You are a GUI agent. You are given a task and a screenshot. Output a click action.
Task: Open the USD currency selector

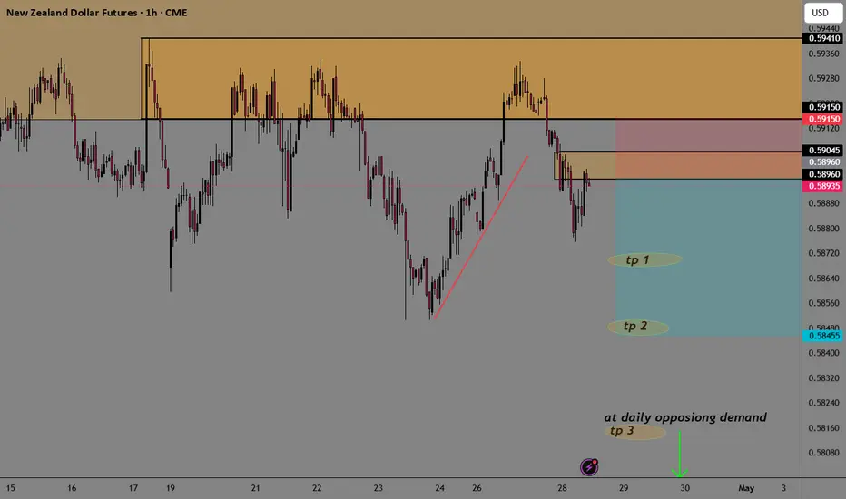823,13
